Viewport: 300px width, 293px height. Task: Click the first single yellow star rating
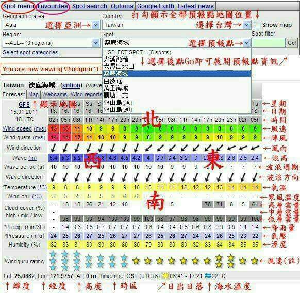136,261
